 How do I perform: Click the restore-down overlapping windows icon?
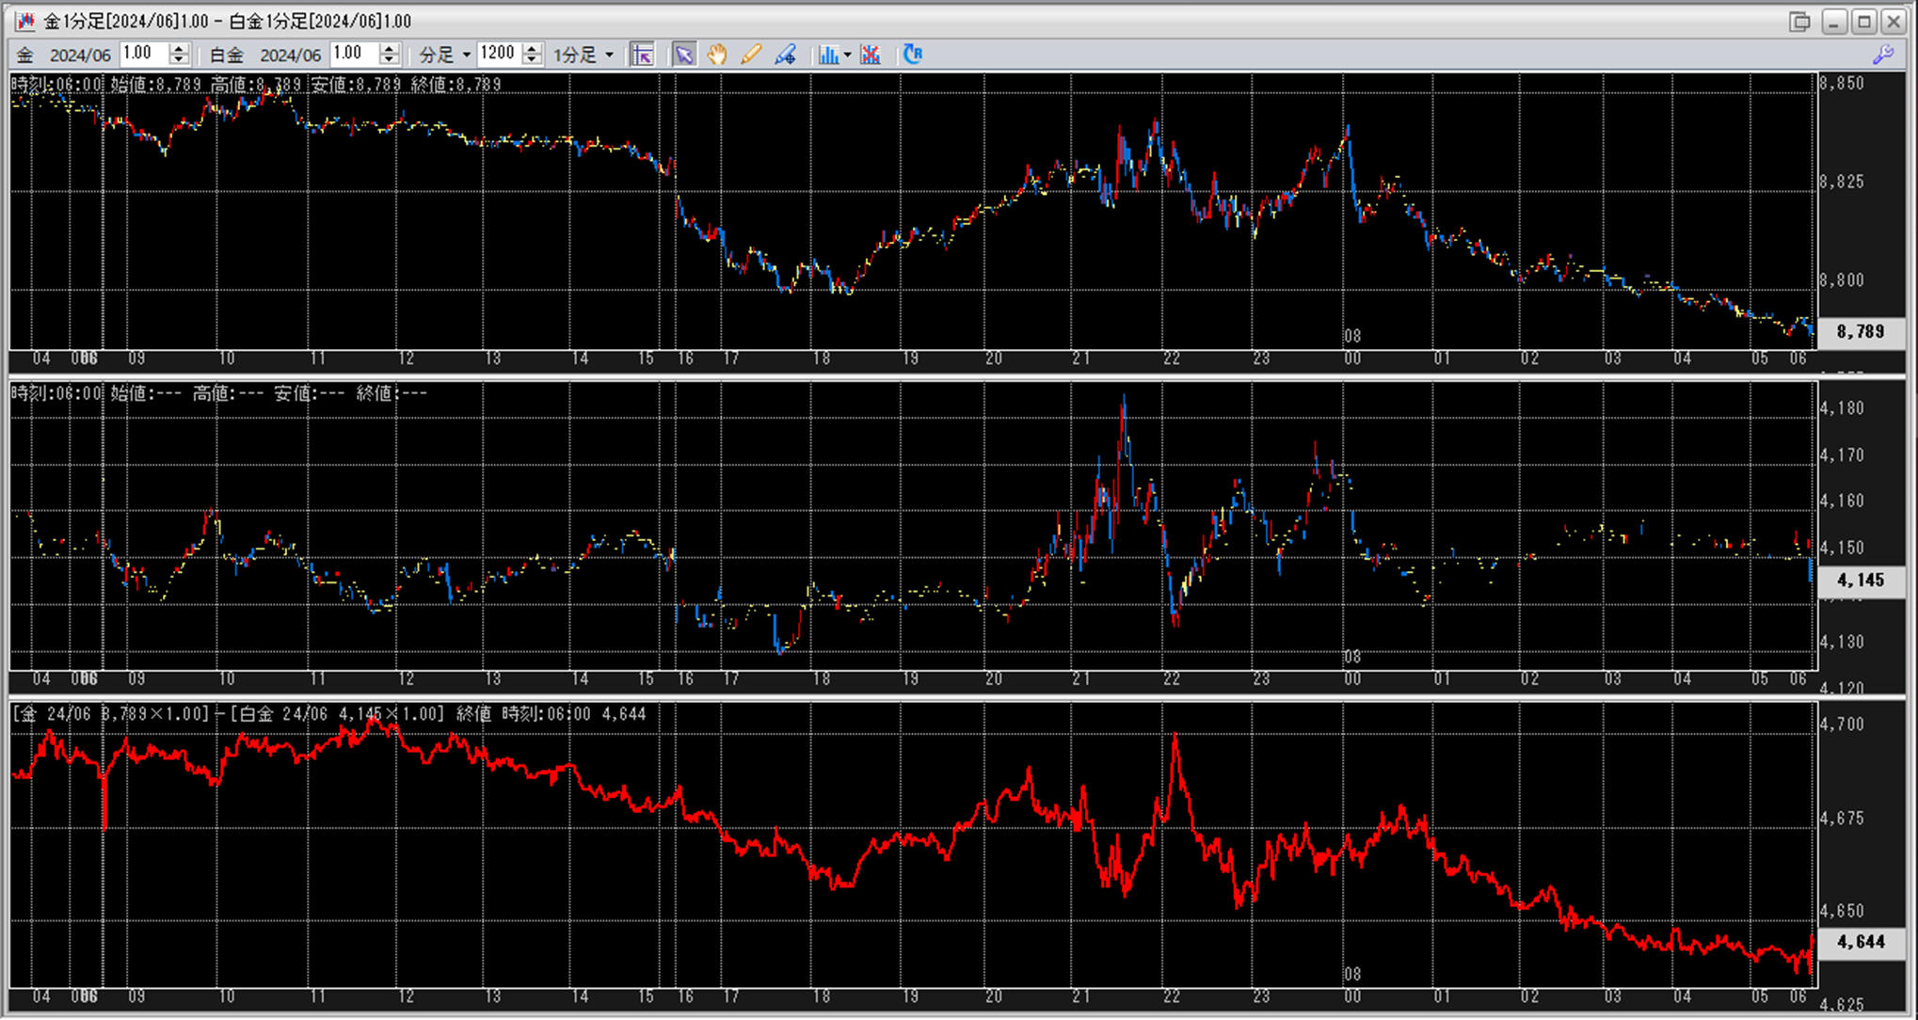pyautogui.click(x=1799, y=22)
